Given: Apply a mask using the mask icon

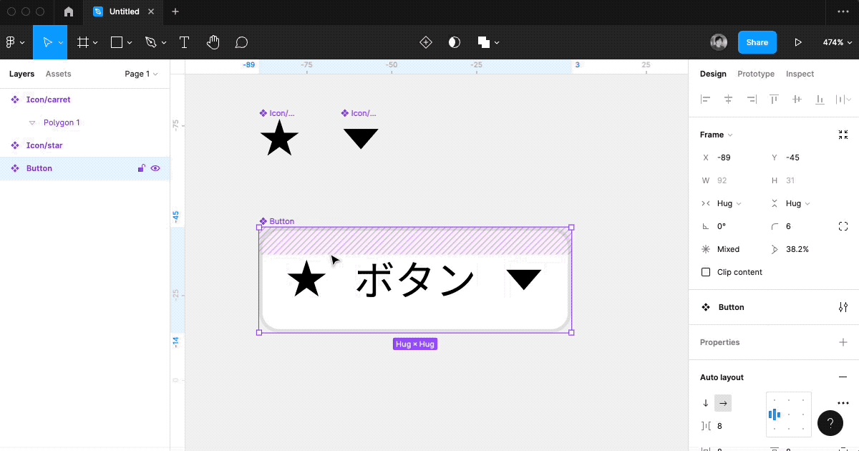Looking at the screenshot, I should (454, 42).
